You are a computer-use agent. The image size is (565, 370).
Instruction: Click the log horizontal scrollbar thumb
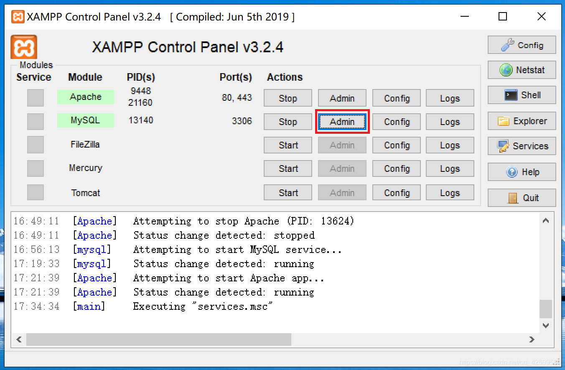pos(159,339)
